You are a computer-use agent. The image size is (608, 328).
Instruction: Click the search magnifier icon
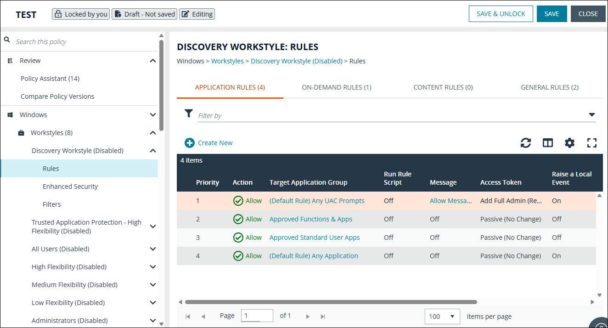[7, 40]
